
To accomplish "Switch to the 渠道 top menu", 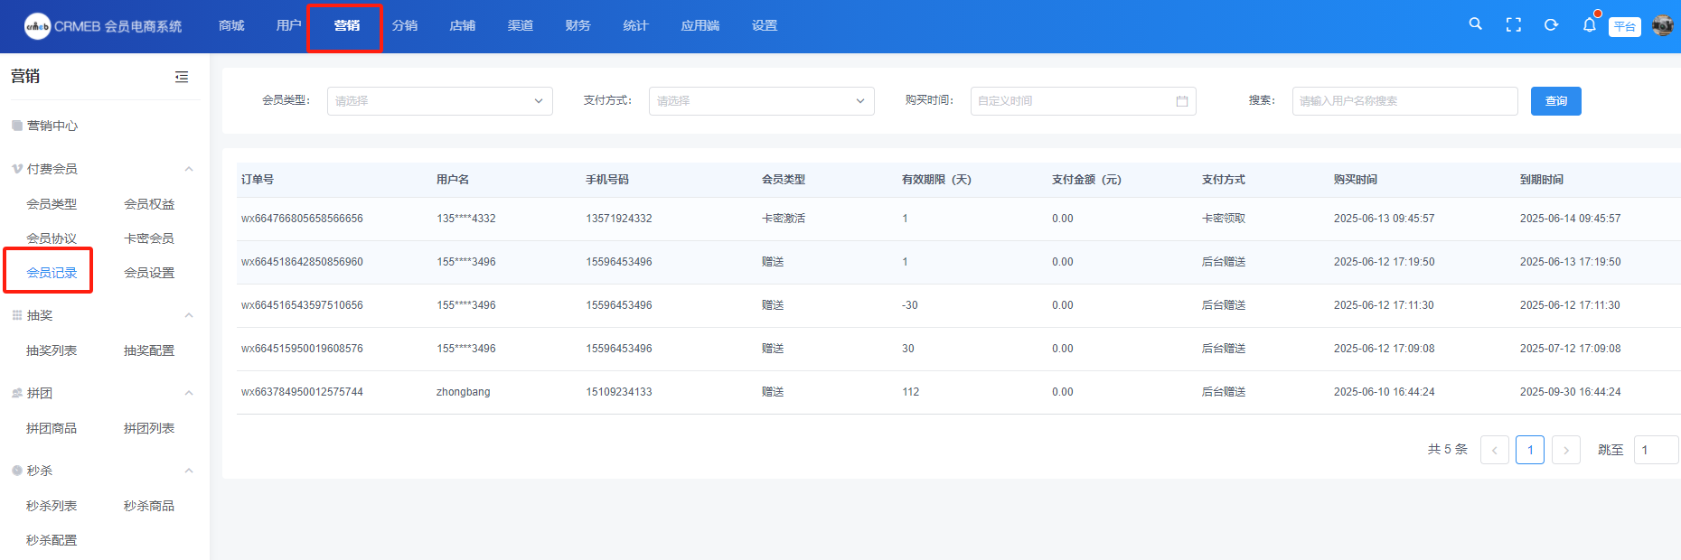I will [x=521, y=25].
